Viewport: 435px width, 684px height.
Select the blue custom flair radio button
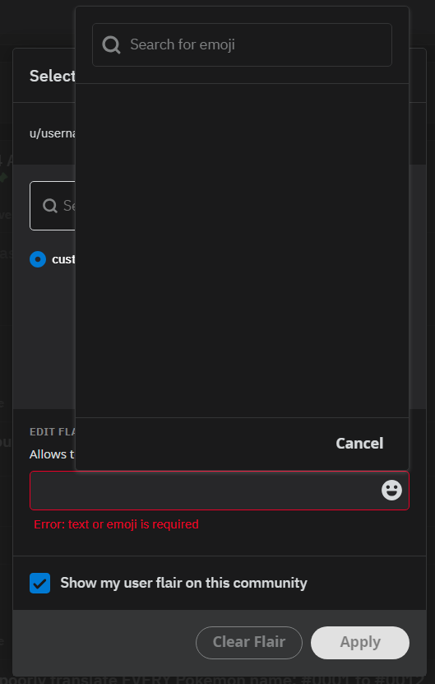38,259
